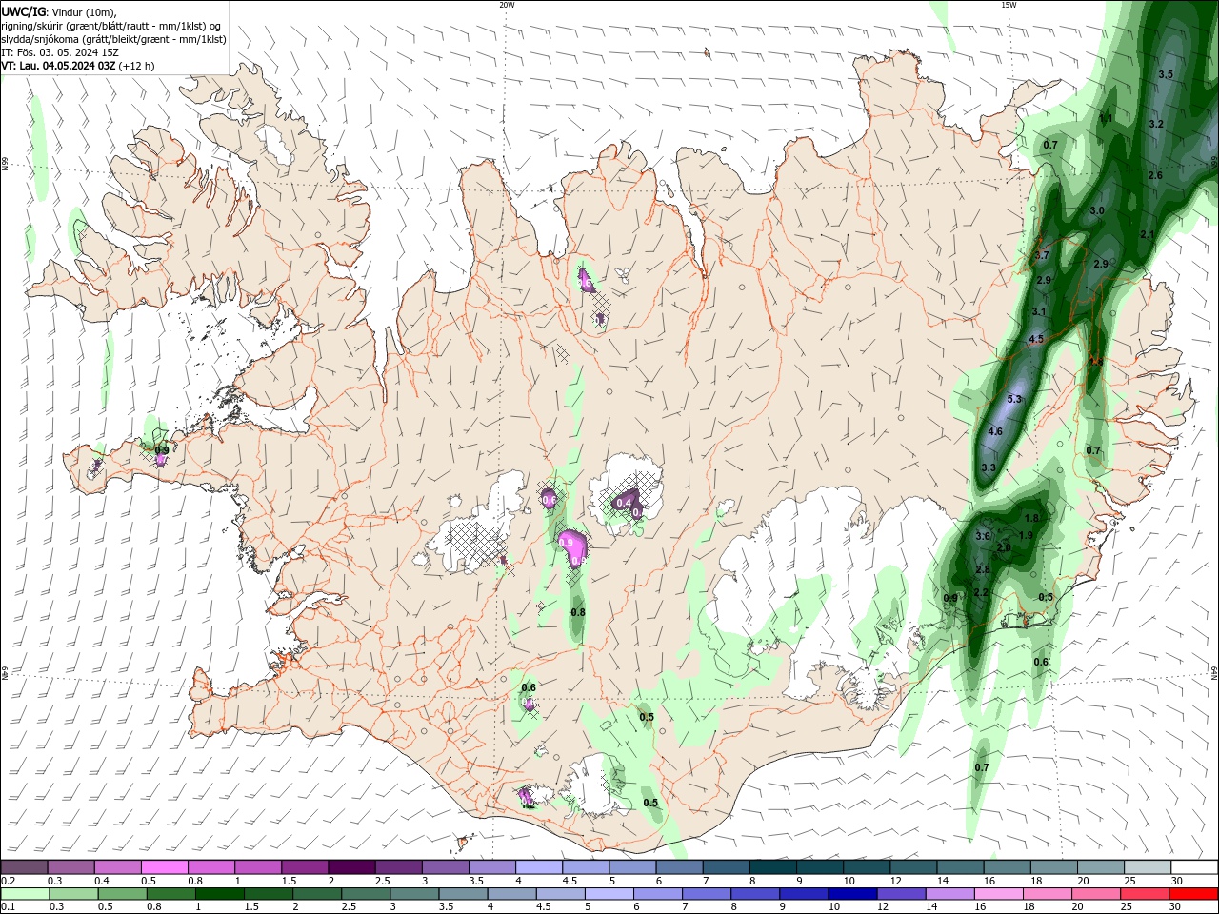Viewport: 1219px width, 914px height.
Task: Click the '0.2' label under top color scale
Action: [x=9, y=880]
